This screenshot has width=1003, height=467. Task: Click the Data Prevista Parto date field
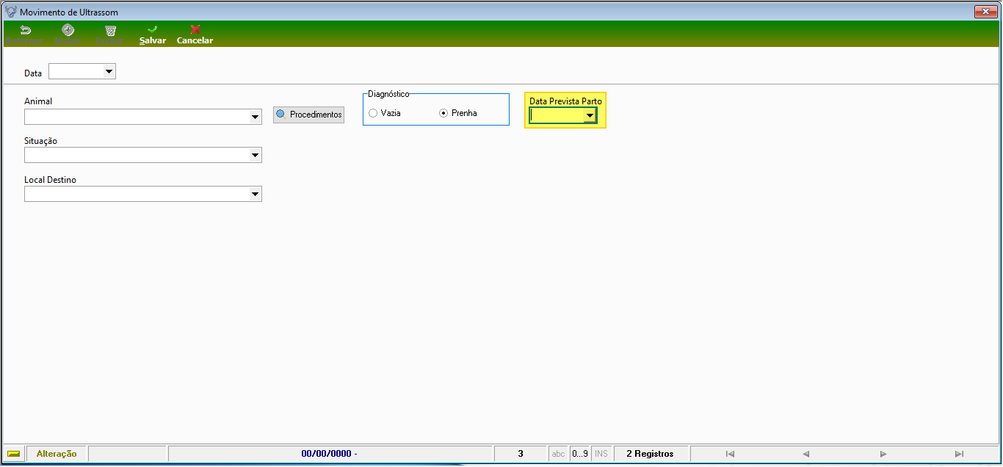click(x=557, y=115)
